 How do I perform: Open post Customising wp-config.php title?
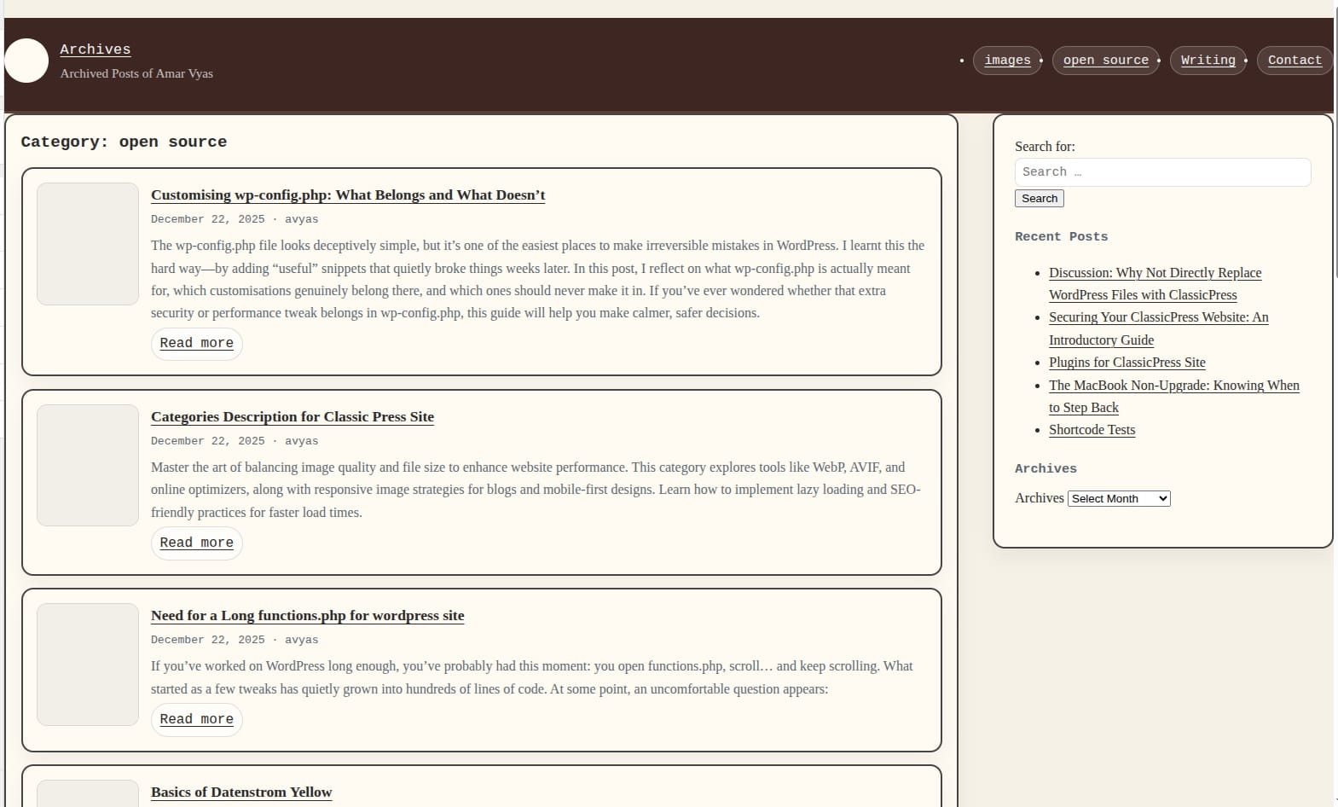tap(348, 195)
